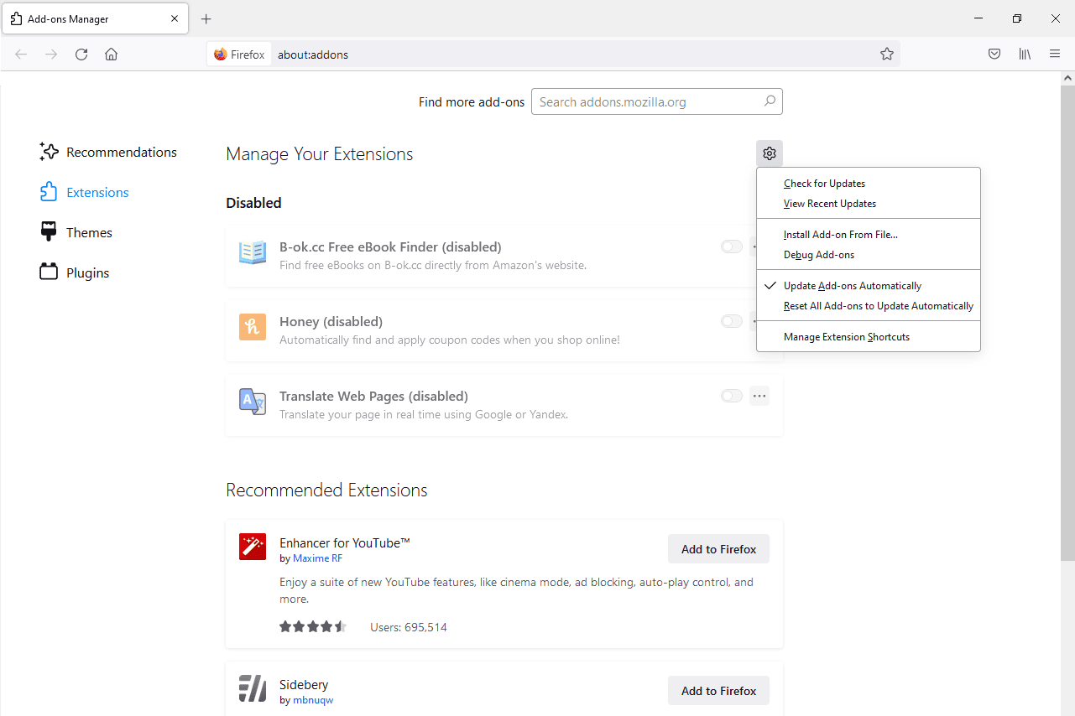Click the Translate Web Pages (disabled) title

[373, 397]
